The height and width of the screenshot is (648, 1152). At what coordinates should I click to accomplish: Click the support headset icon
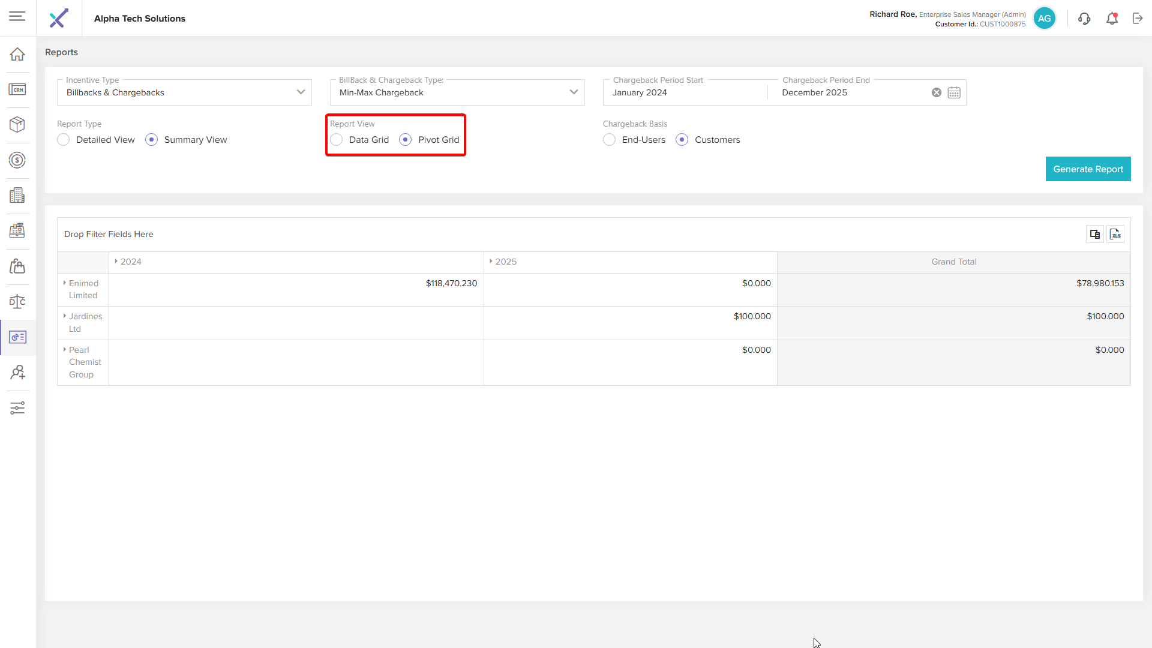click(1084, 19)
